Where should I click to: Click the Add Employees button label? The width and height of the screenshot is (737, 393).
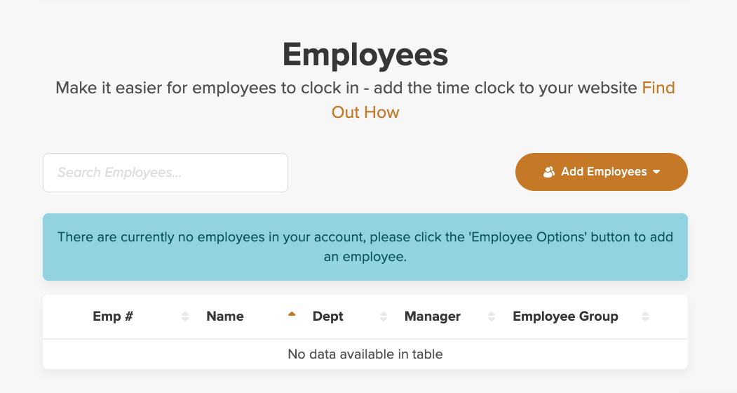point(604,172)
